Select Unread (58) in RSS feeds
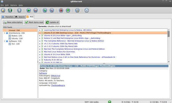Image resolution: width=172 pixels, height=103 pixels. (x=20, y=30)
